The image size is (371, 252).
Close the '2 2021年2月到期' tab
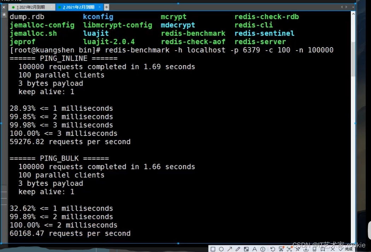click(x=100, y=7)
